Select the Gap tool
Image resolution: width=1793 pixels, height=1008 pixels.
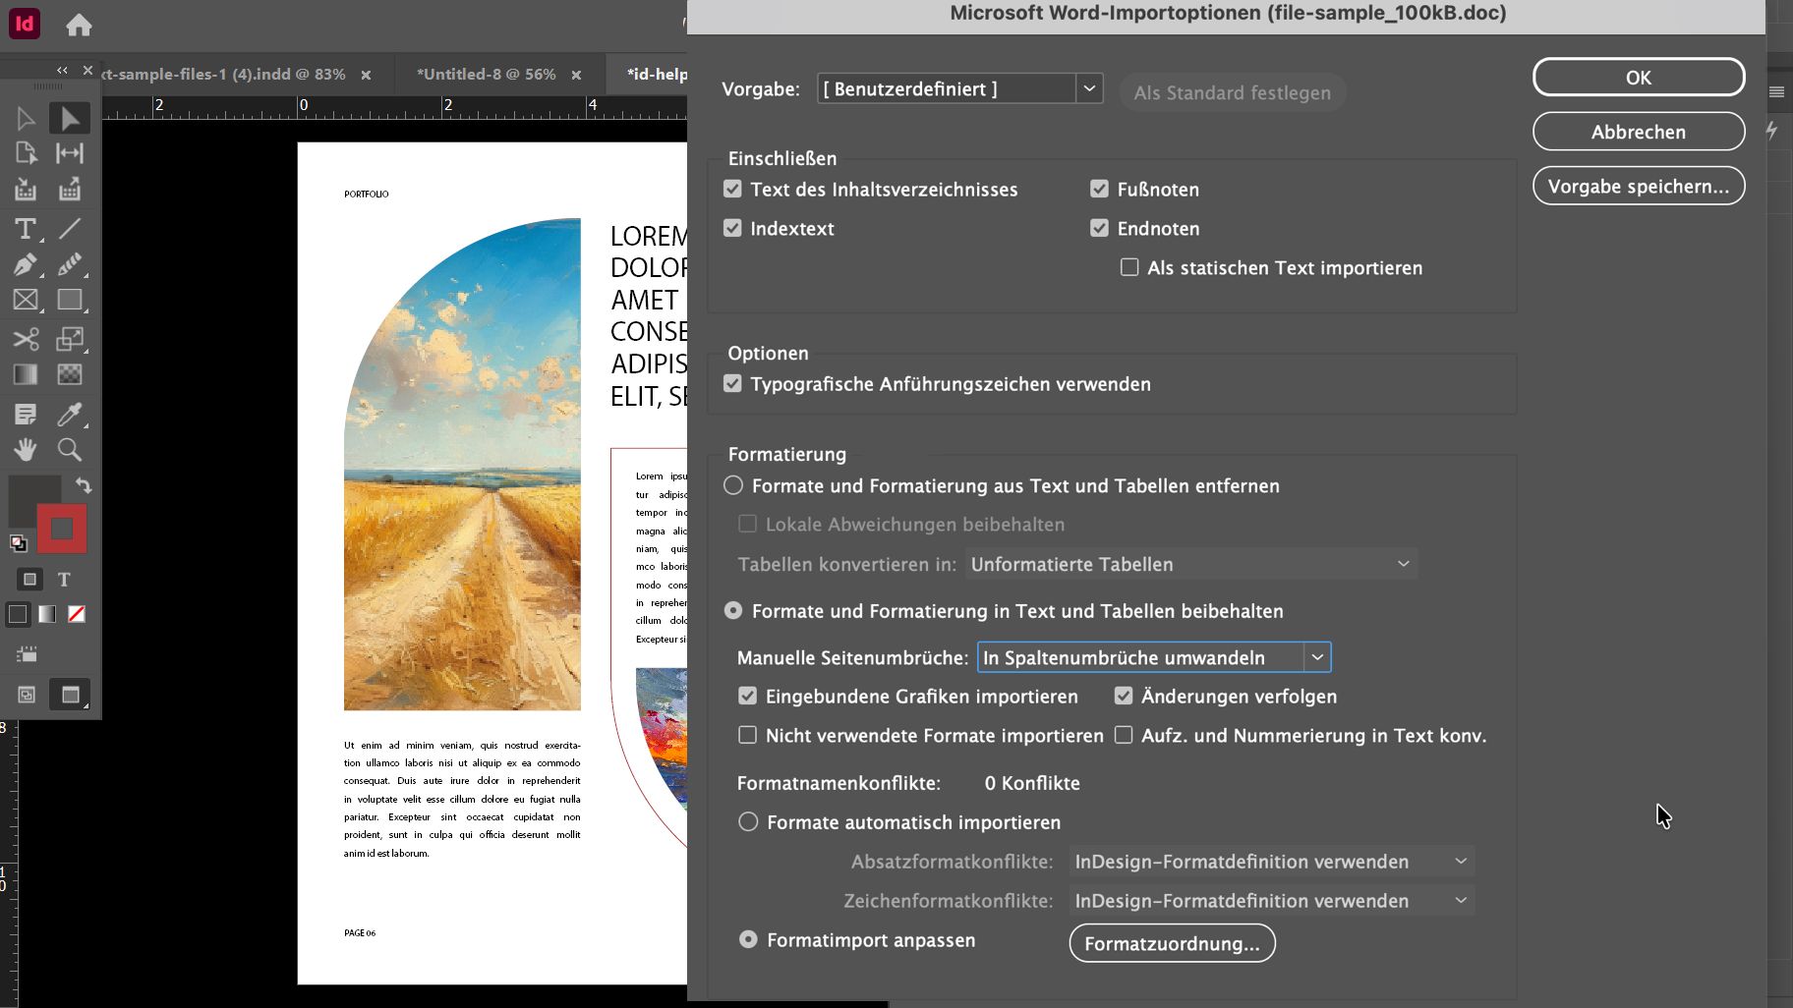(x=70, y=153)
